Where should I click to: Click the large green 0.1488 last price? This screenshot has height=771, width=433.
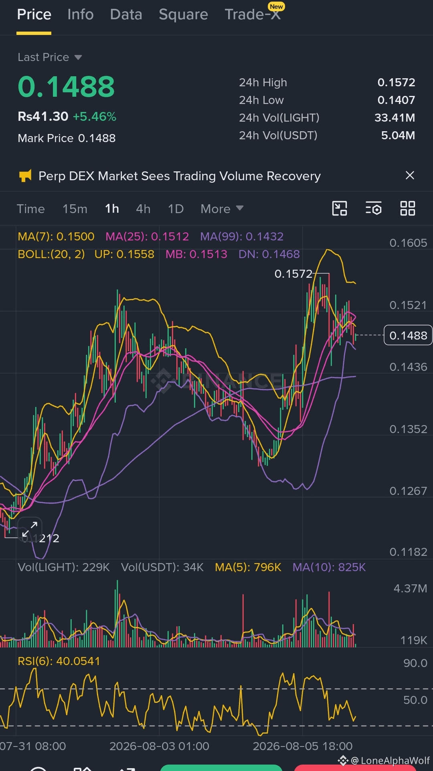coord(66,87)
